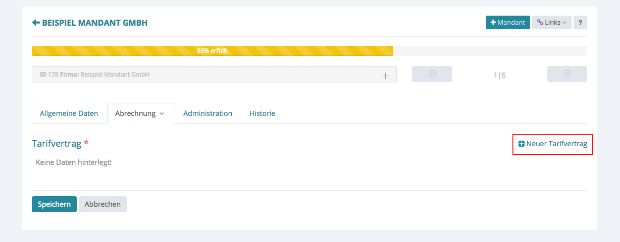Click the Tarifvertrag section heading
This screenshot has height=242, width=620.
click(57, 144)
